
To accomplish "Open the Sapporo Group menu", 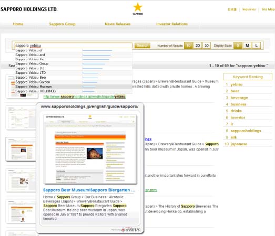I will coord(62,24).
